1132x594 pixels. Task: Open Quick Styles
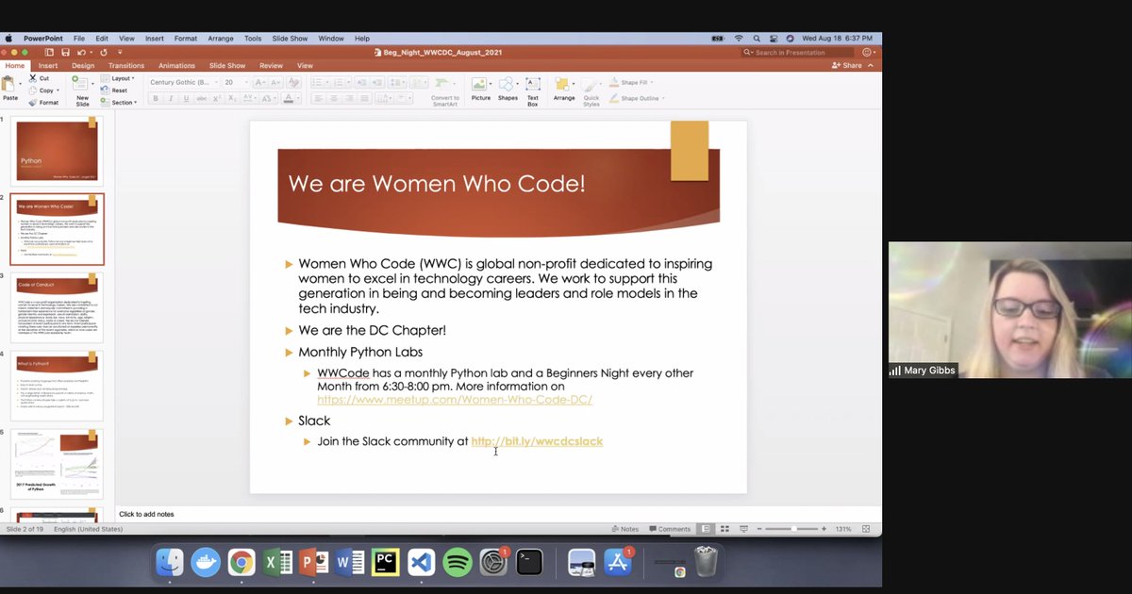591,92
